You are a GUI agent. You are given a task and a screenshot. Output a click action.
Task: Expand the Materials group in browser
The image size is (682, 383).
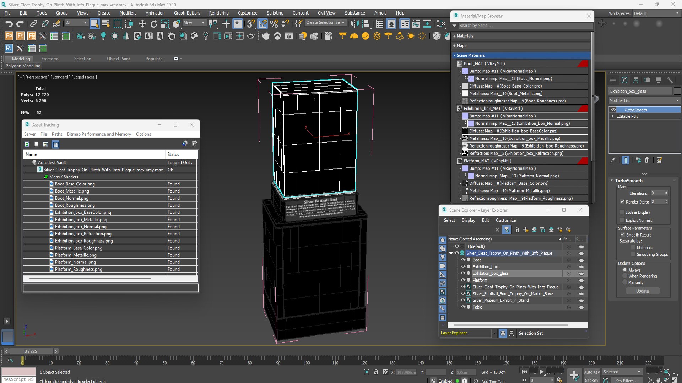463,36
